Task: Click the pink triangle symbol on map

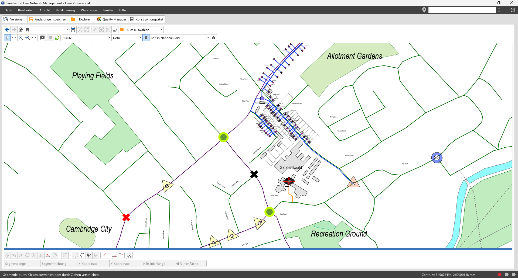Action: (353, 182)
